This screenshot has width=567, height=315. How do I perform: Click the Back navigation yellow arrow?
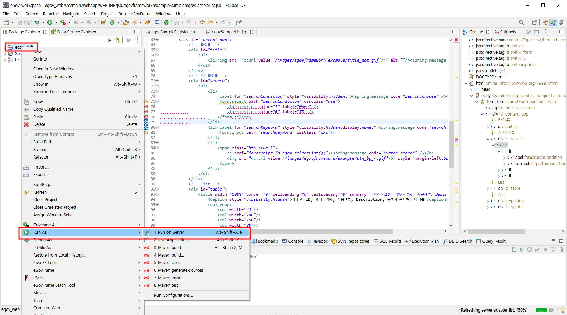click(210, 22)
